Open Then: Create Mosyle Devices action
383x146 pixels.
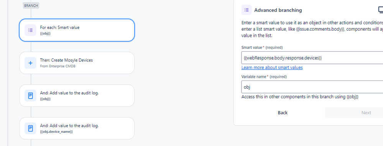coord(77,63)
